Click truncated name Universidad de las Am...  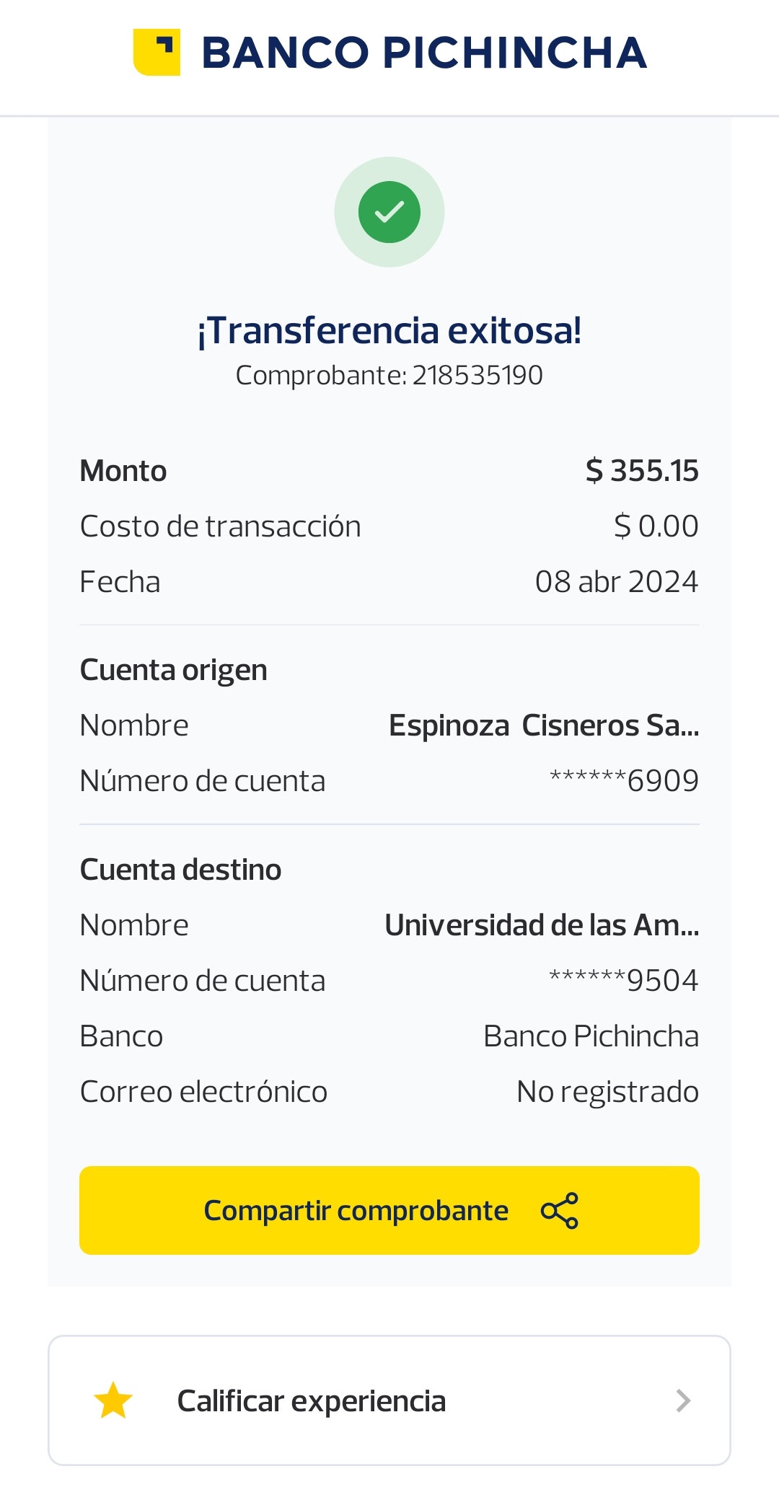tap(542, 925)
